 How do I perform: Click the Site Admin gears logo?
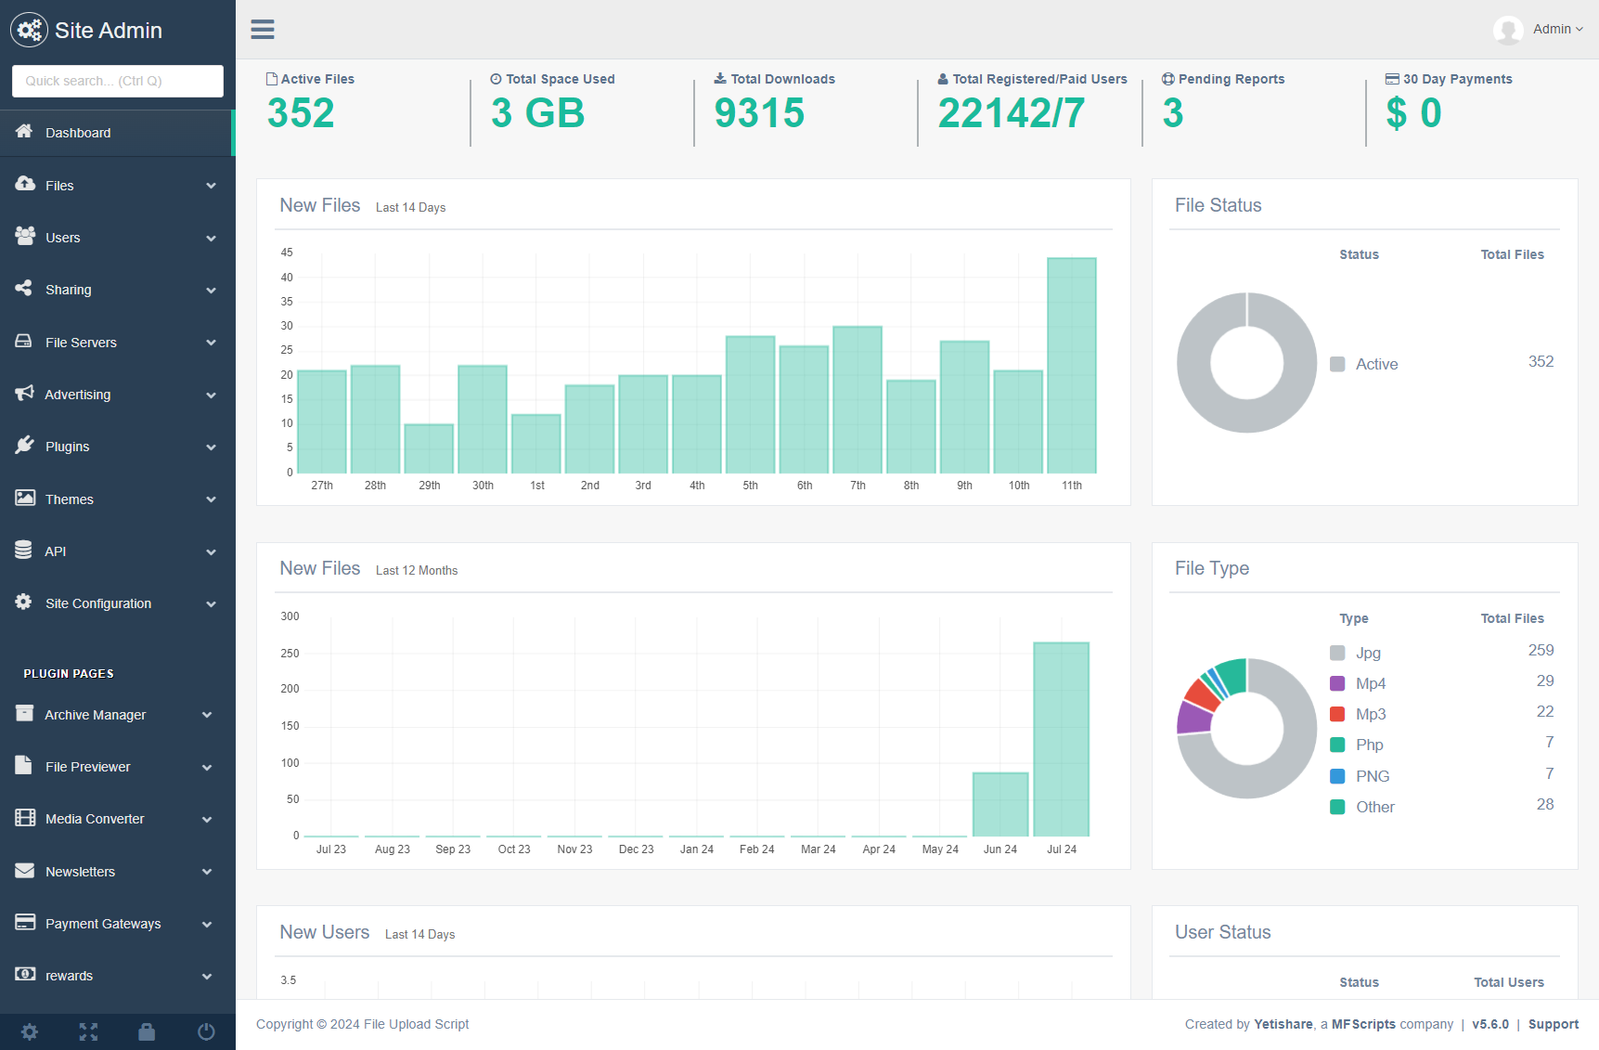[29, 30]
